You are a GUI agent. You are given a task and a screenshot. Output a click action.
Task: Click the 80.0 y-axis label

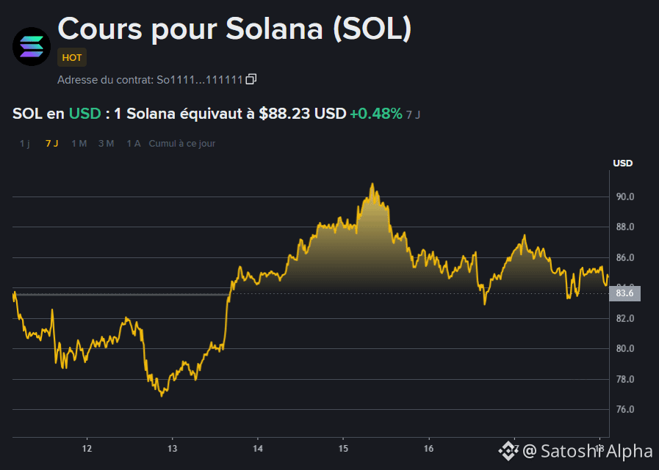coord(625,349)
